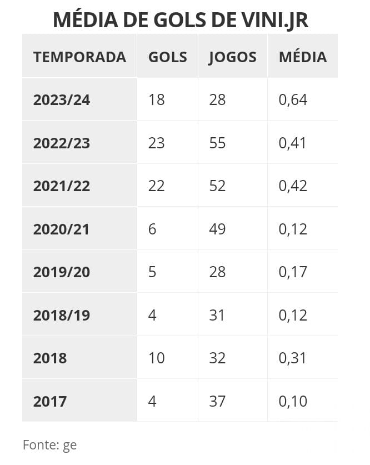Select the 0,42 average cell
The image size is (370, 465).
tap(293, 186)
